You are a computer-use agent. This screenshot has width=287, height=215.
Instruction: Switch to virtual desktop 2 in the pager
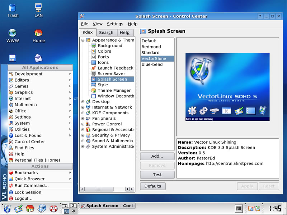pyautogui.click(x=73, y=205)
